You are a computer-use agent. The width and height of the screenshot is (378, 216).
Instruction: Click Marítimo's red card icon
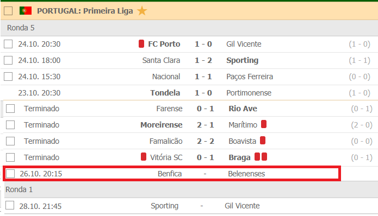click(264, 124)
